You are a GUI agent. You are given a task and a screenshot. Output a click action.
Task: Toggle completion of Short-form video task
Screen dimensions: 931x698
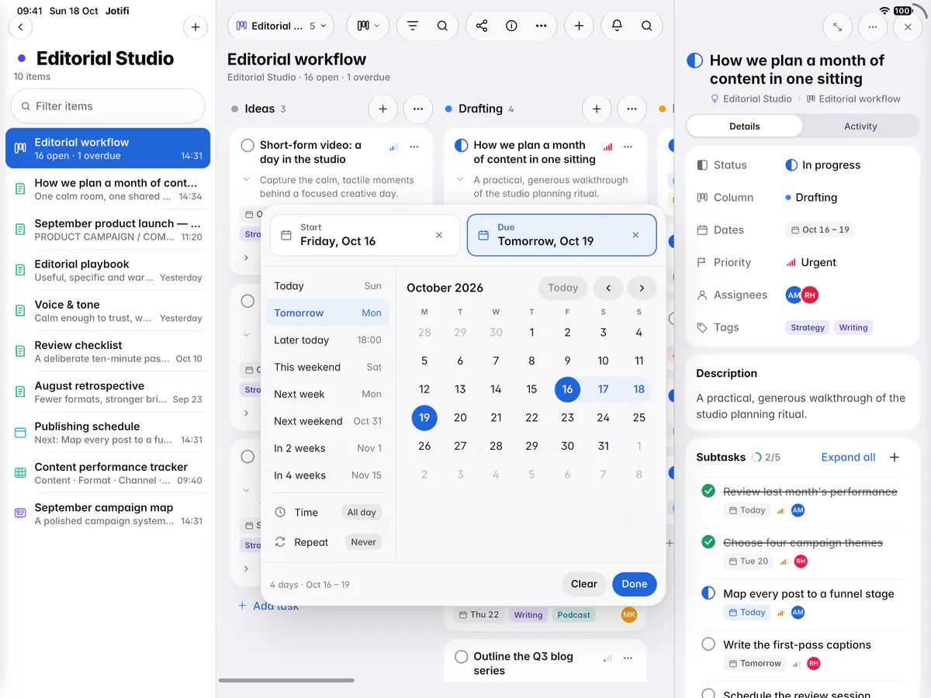click(x=247, y=145)
